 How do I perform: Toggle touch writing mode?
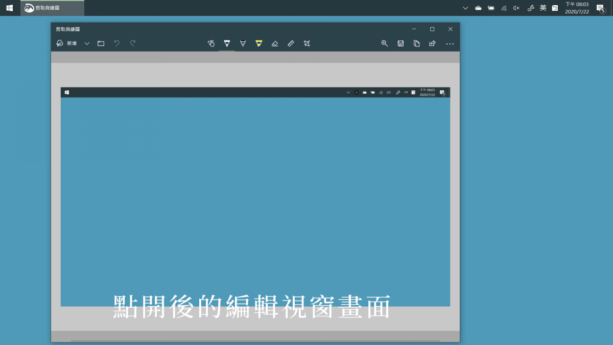click(x=211, y=43)
